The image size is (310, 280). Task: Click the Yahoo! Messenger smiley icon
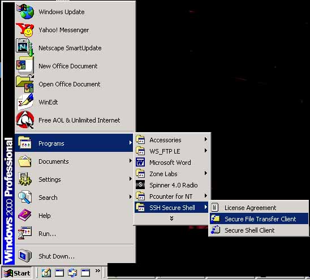tap(25, 29)
